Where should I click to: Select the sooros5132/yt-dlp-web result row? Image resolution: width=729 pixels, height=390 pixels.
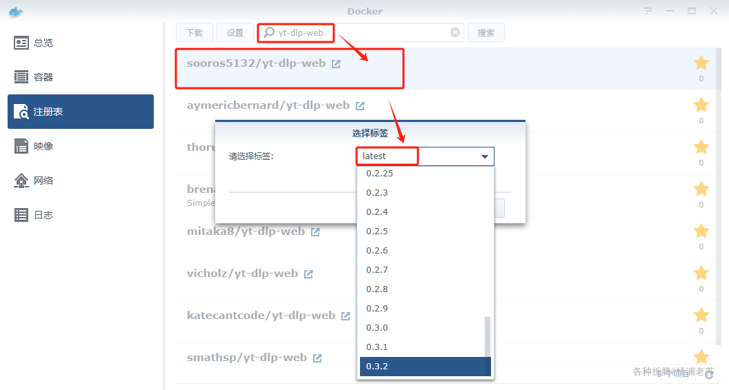(x=446, y=69)
